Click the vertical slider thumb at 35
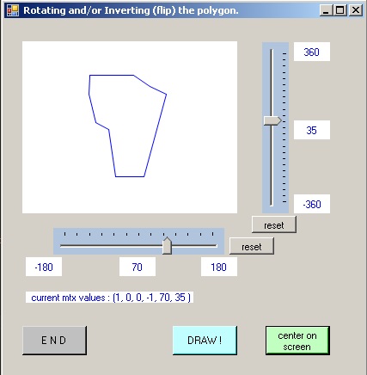 (x=272, y=120)
